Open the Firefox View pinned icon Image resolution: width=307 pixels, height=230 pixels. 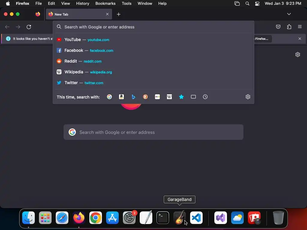pos(38,14)
